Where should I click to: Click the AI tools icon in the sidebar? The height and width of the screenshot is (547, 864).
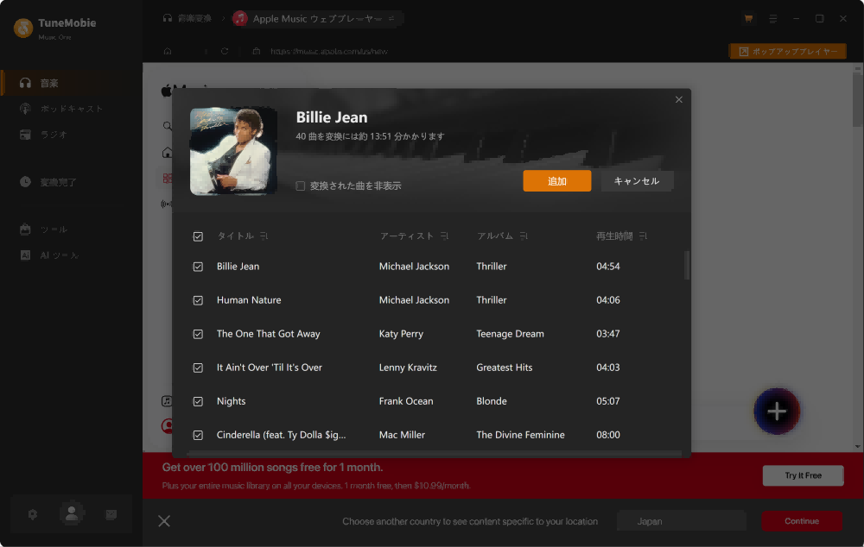click(25, 255)
